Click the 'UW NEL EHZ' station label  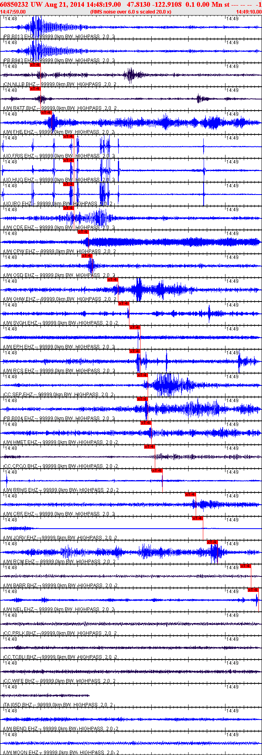coord(19,609)
